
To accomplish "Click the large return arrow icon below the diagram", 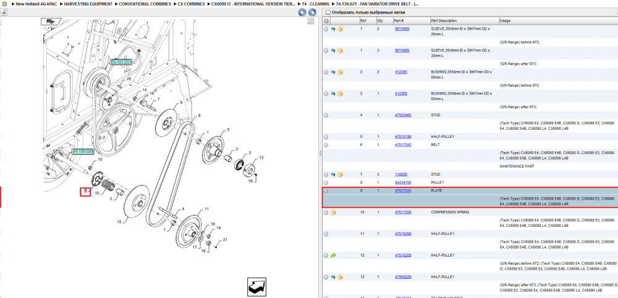I will click(256, 287).
